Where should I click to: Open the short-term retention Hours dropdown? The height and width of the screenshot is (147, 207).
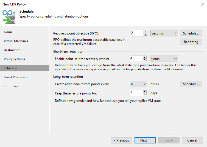pyautogui.click(x=164, y=59)
